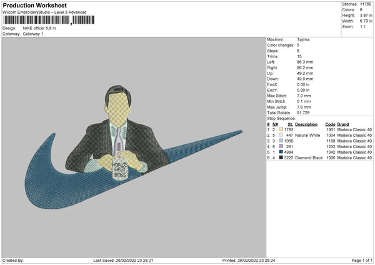375x265 pixels.
Task: Click the barcode image in the header
Action: tap(49, 20)
